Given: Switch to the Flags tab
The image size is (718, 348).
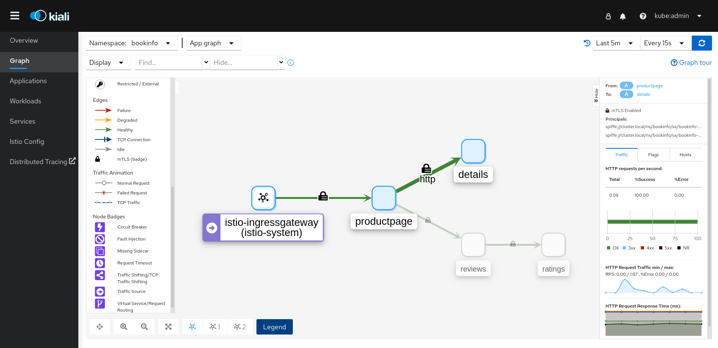Looking at the screenshot, I should coord(653,155).
